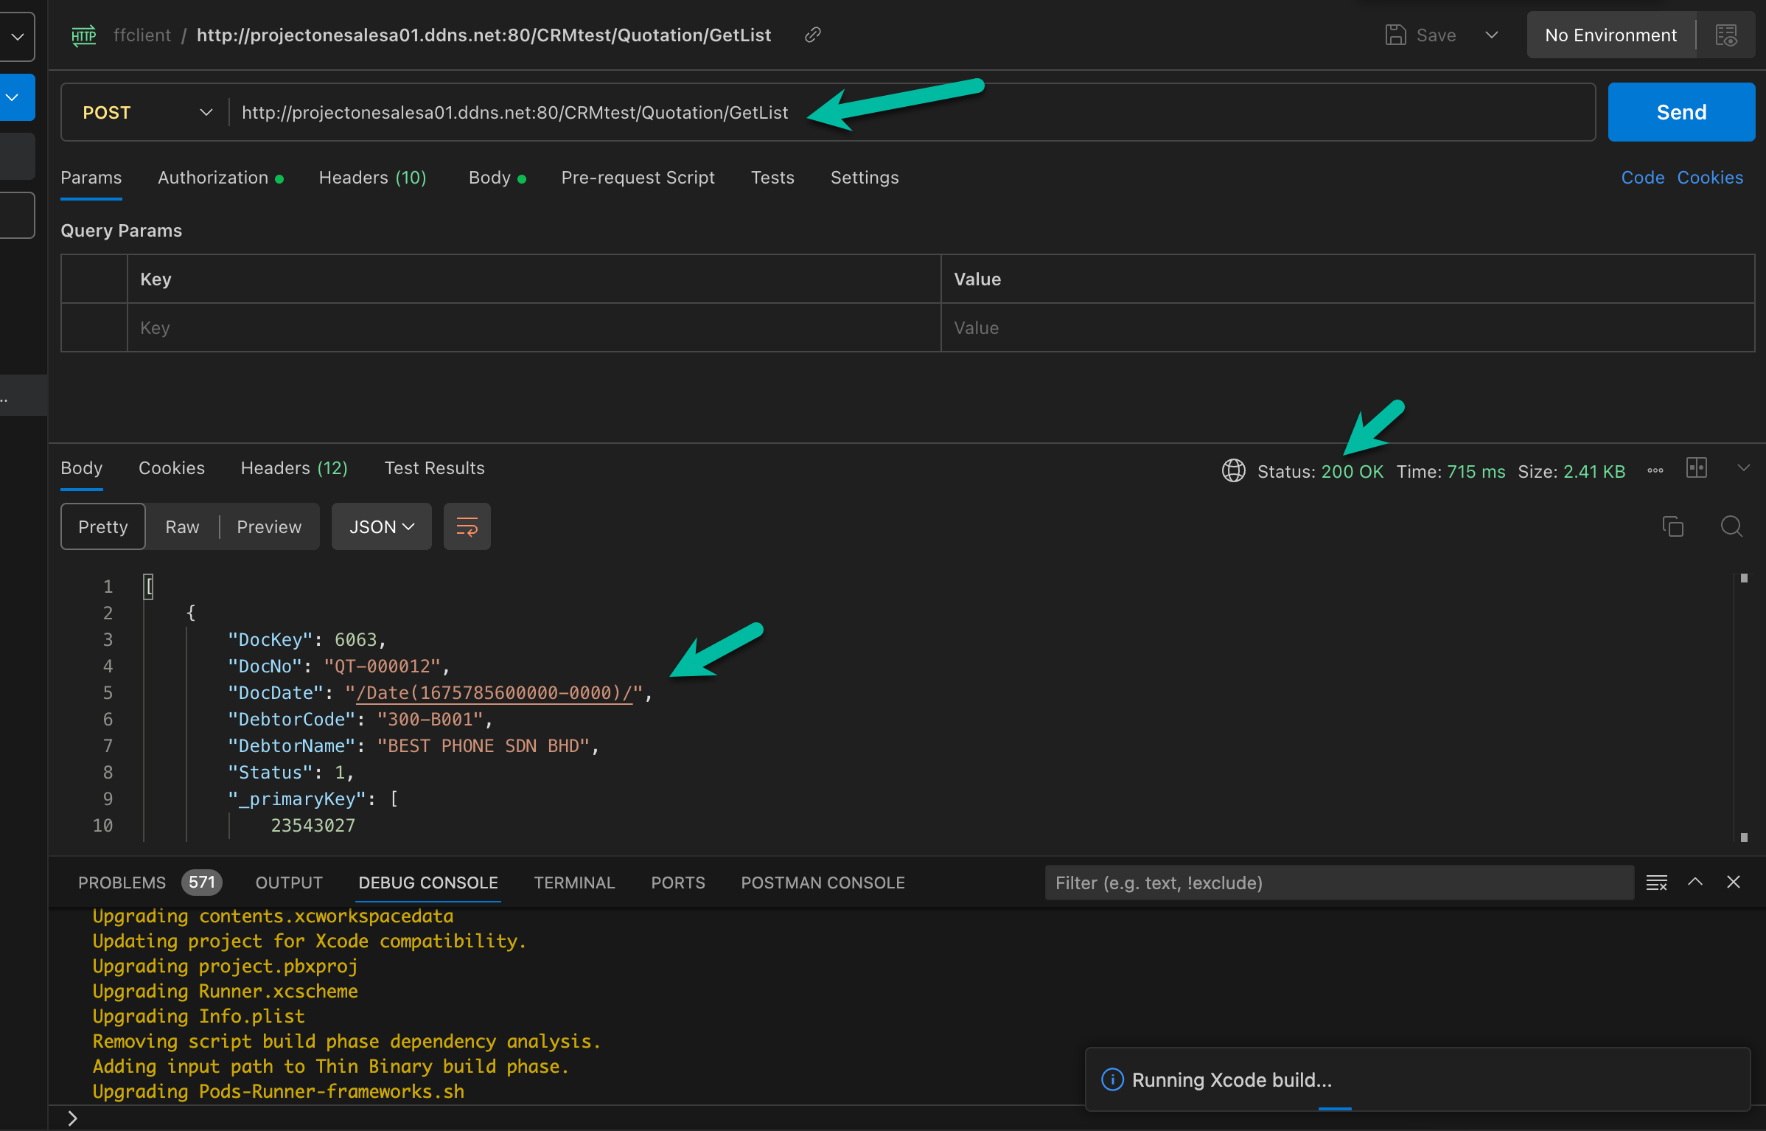The width and height of the screenshot is (1766, 1131).
Task: Open the POSTMAN CONSOLE panel tab
Action: click(823, 882)
